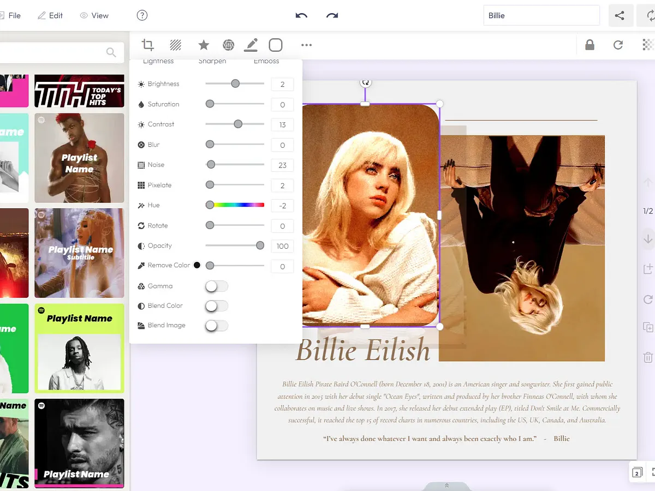The height and width of the screenshot is (491, 655).
Task: Switch to the Sharpen tab
Action: pos(212,61)
